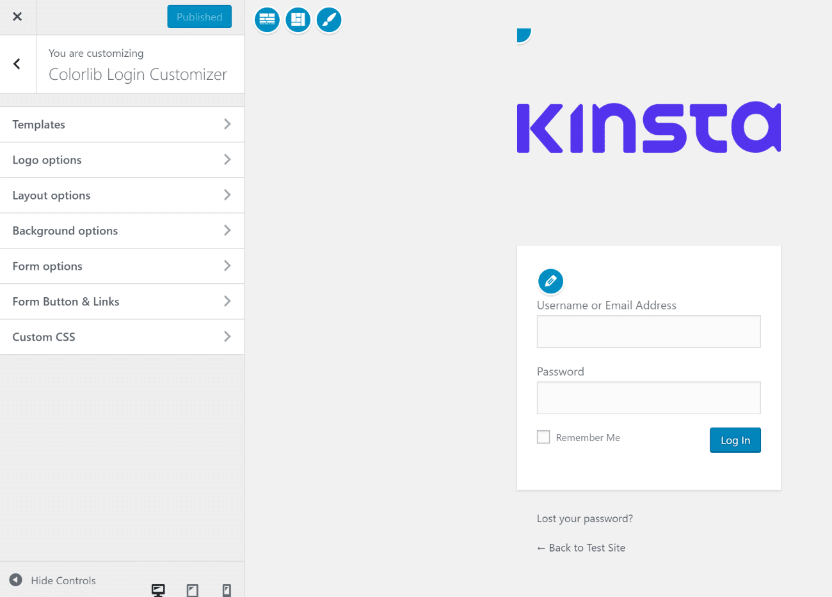Expand the Templates row chevron
This screenshot has height=597, width=832.
[227, 124]
